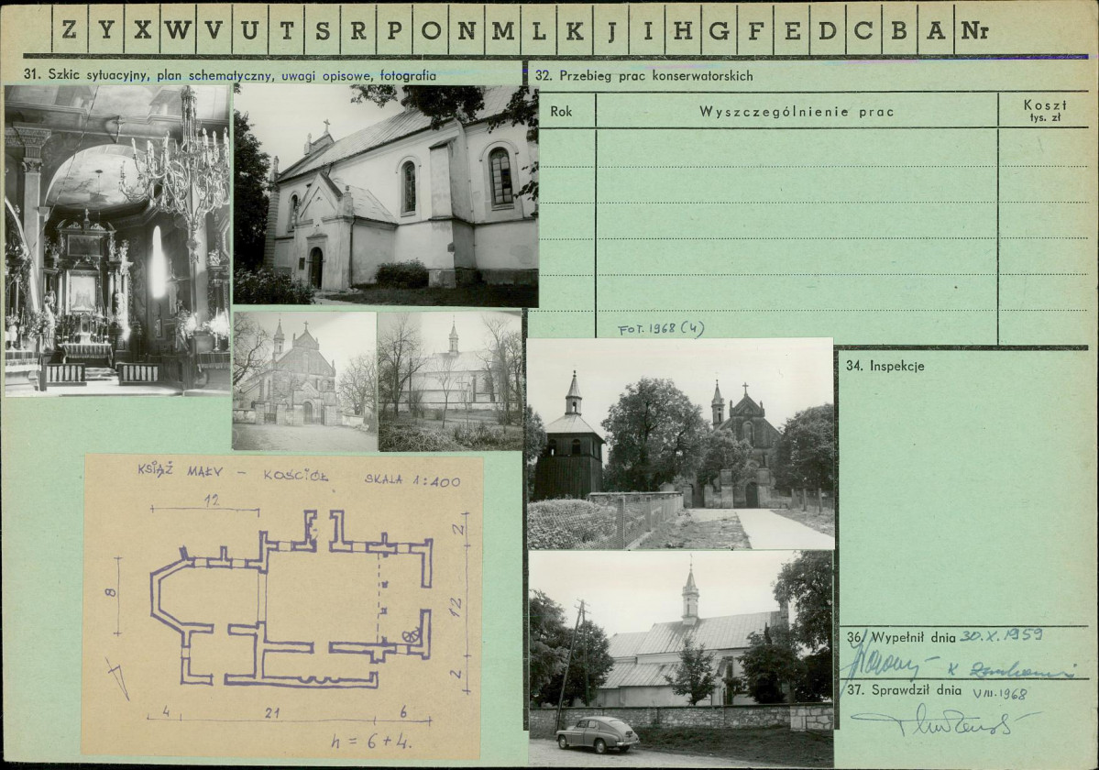Click the north arrow on the sketch
Viewport: 1099px width, 770px height.
click(x=119, y=678)
